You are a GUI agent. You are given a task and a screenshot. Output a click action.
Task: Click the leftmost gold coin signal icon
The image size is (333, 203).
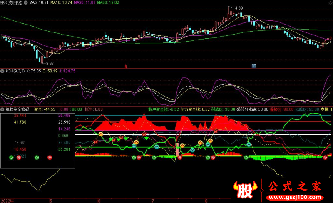point(100,134)
